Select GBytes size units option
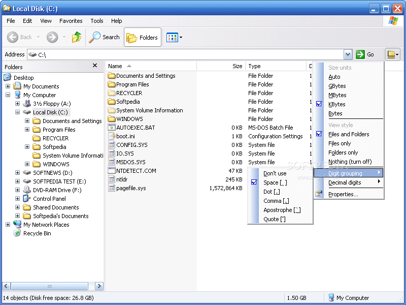 (x=349, y=86)
